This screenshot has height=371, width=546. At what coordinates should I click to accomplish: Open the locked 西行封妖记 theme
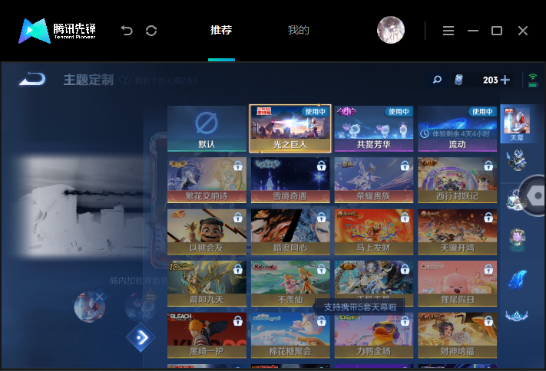pos(457,180)
